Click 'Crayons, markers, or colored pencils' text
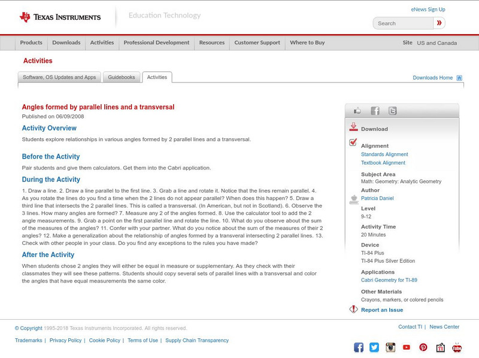 402,300
